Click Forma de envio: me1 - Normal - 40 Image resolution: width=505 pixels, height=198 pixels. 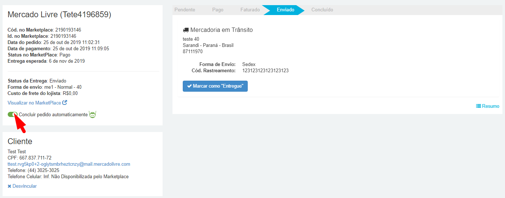(x=44, y=87)
